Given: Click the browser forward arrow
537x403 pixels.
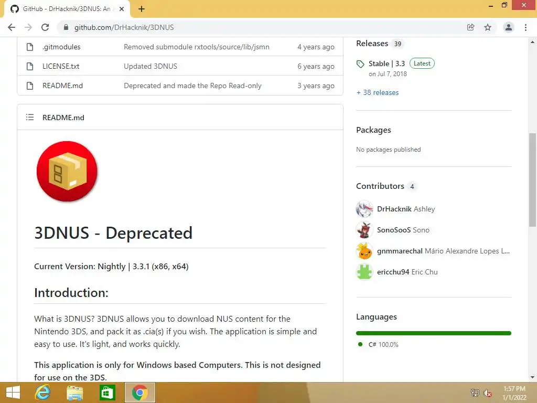Looking at the screenshot, I should (x=28, y=27).
